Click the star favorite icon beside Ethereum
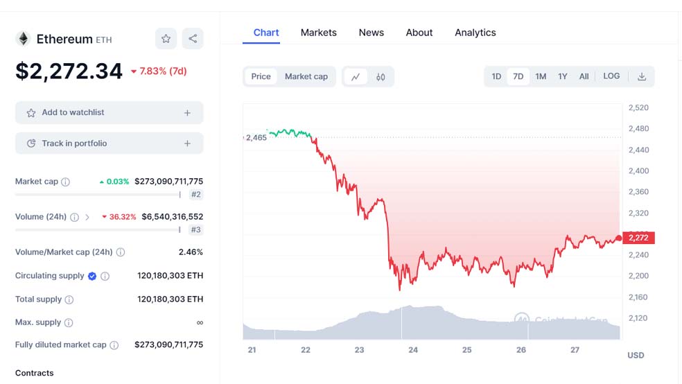 click(166, 39)
